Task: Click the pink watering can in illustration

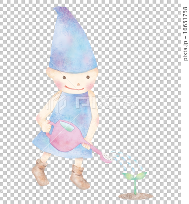Action: click(x=79, y=141)
